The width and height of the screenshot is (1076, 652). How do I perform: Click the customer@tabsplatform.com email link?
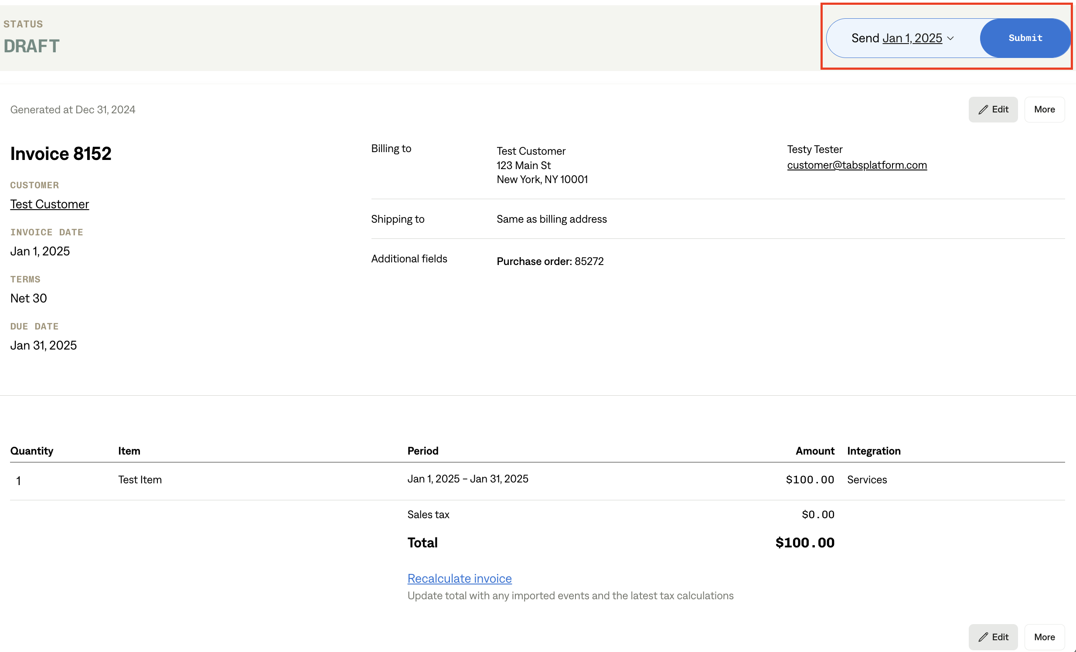tap(856, 165)
